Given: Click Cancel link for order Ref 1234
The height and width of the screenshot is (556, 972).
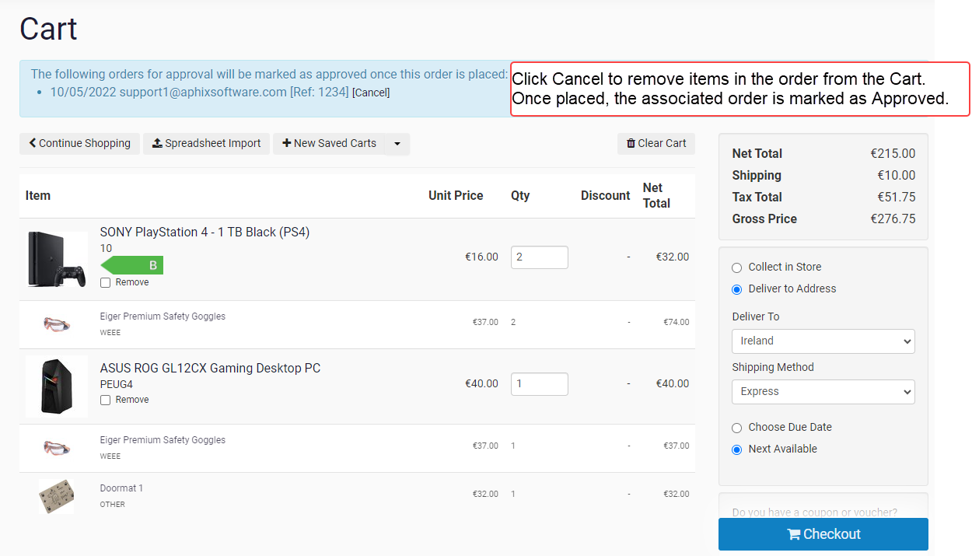Looking at the screenshot, I should [371, 93].
